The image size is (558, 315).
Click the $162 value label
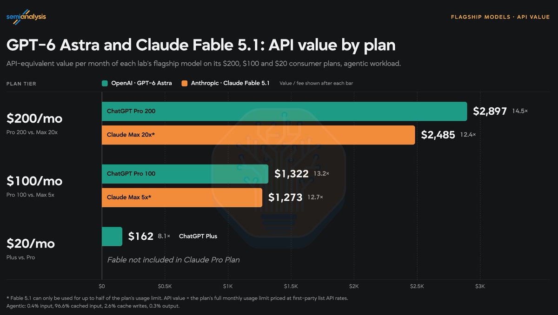(141, 236)
